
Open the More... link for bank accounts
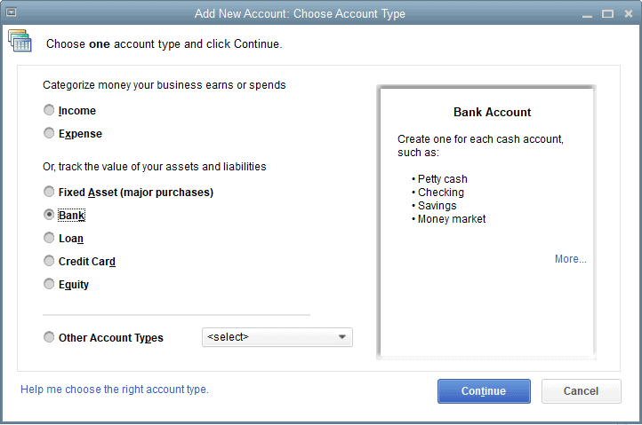pos(570,259)
